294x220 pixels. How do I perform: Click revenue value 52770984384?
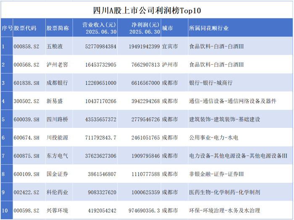pos(101,46)
